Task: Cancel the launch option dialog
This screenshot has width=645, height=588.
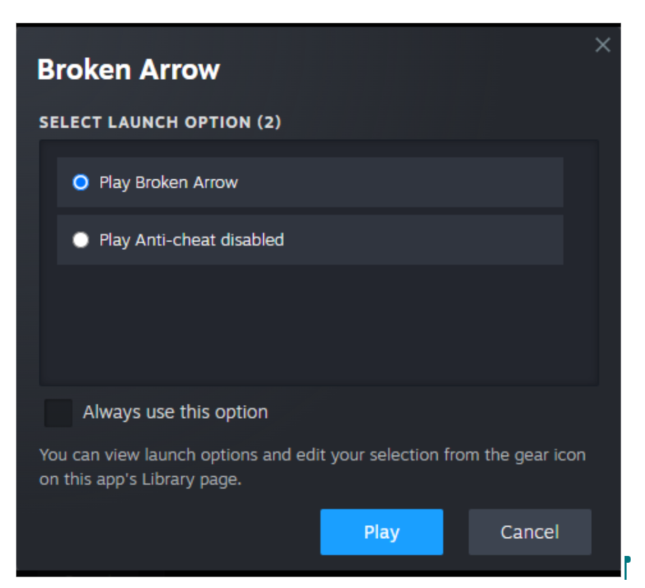Action: coord(529,532)
